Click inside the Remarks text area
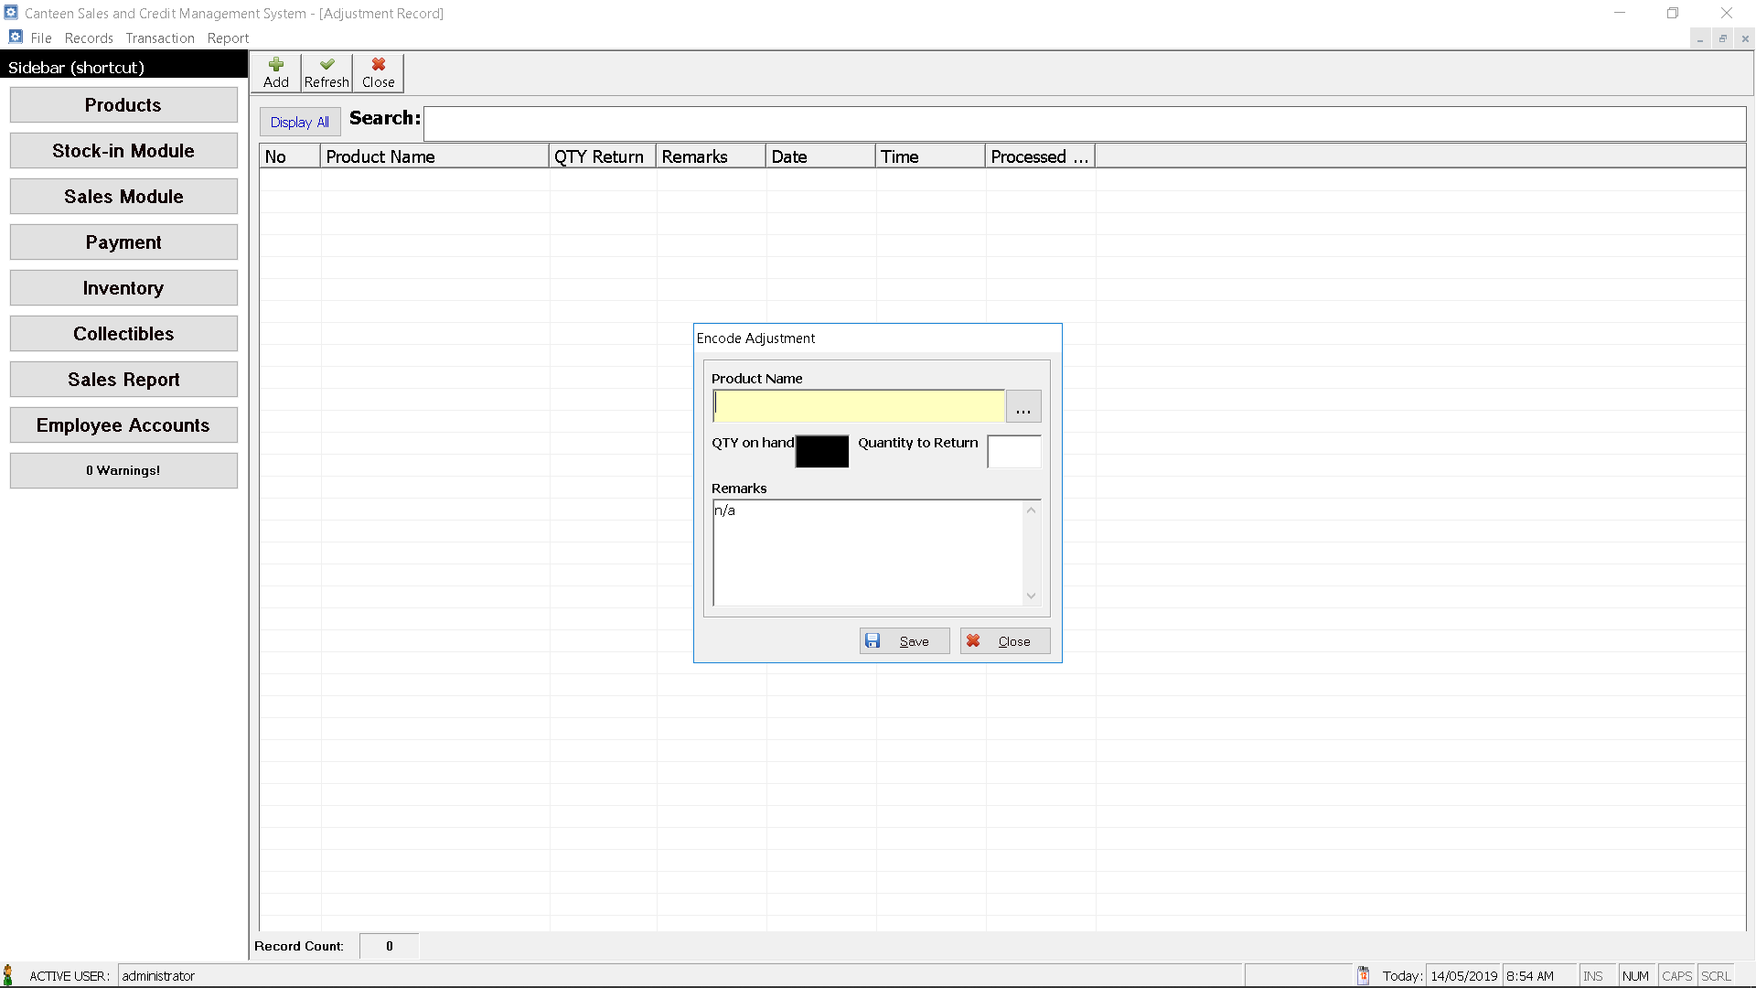The image size is (1756, 988). point(868,553)
